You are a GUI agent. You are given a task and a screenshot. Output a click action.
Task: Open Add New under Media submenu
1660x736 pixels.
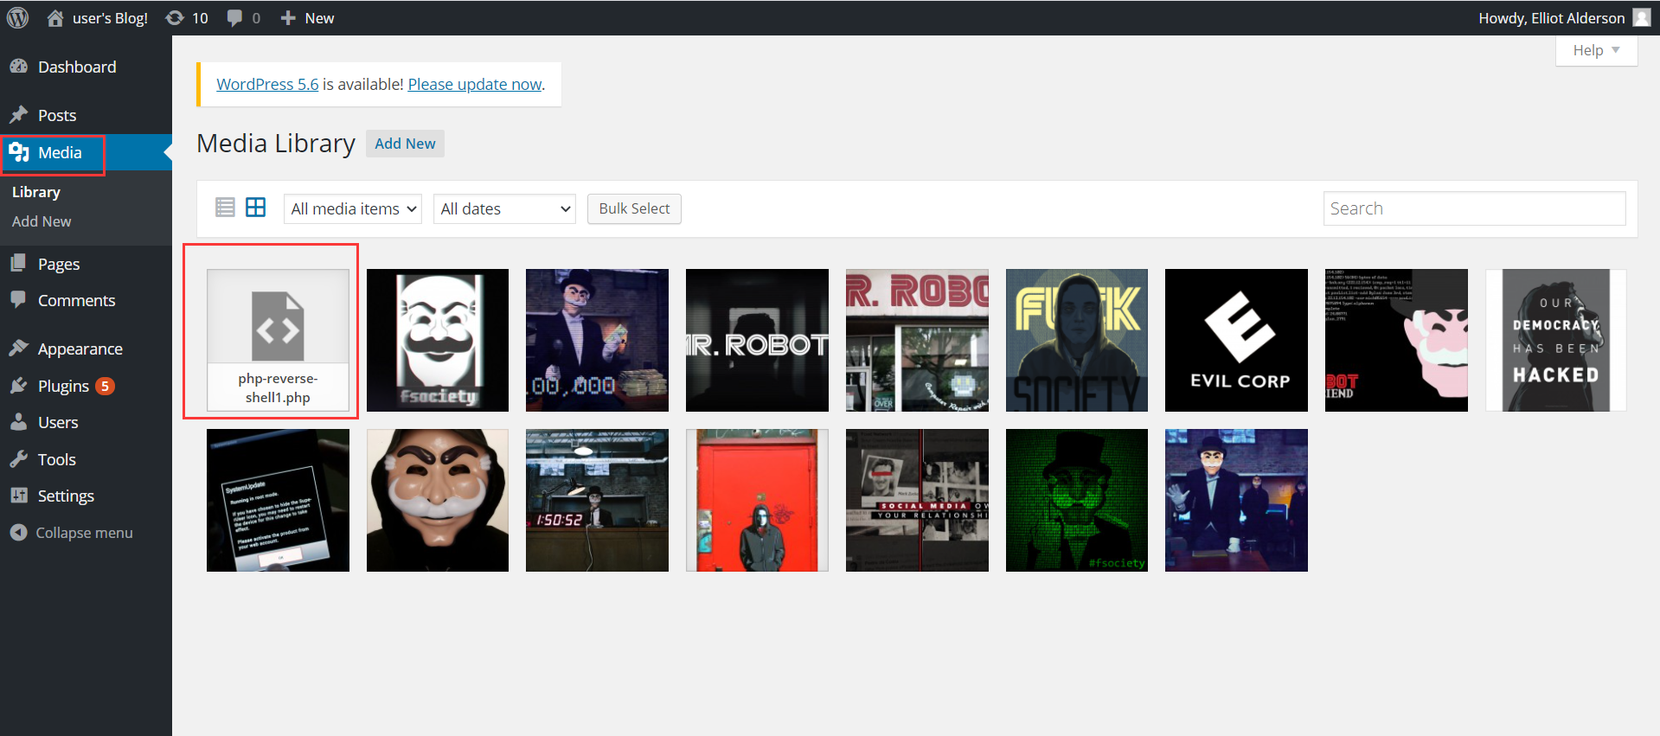(42, 221)
